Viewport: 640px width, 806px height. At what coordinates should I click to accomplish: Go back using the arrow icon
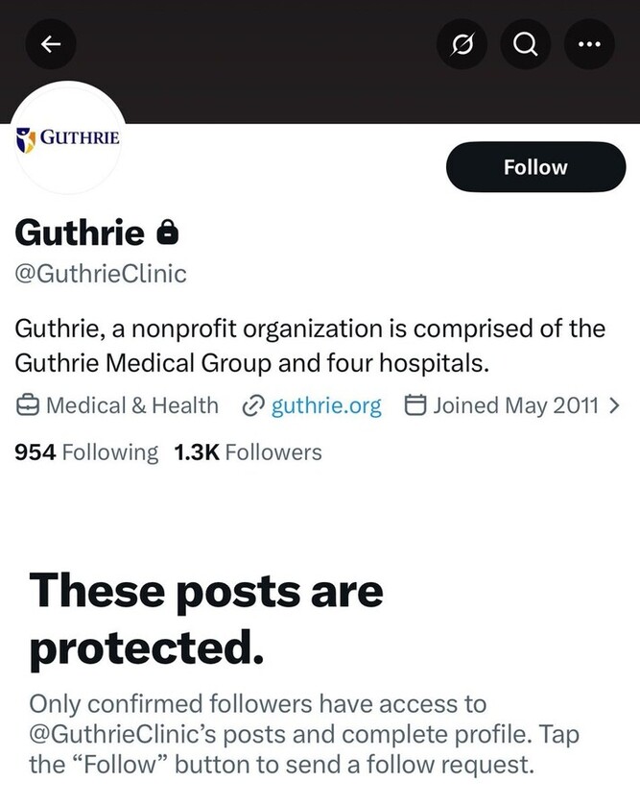point(51,43)
